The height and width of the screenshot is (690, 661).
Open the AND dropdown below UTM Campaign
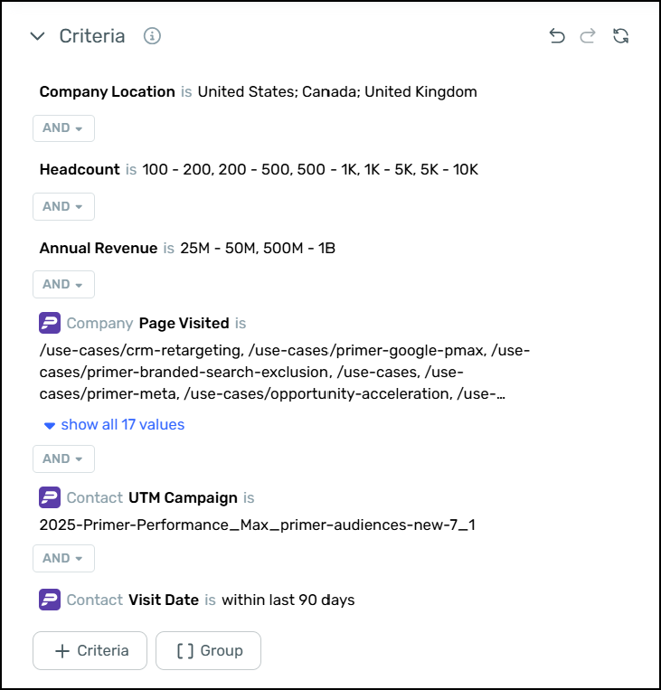(63, 558)
